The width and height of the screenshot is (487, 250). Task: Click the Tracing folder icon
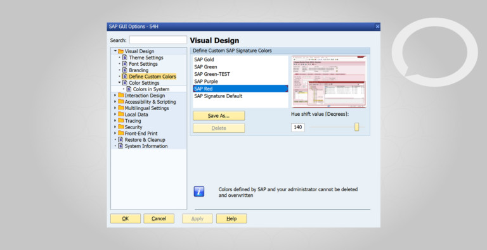121,121
